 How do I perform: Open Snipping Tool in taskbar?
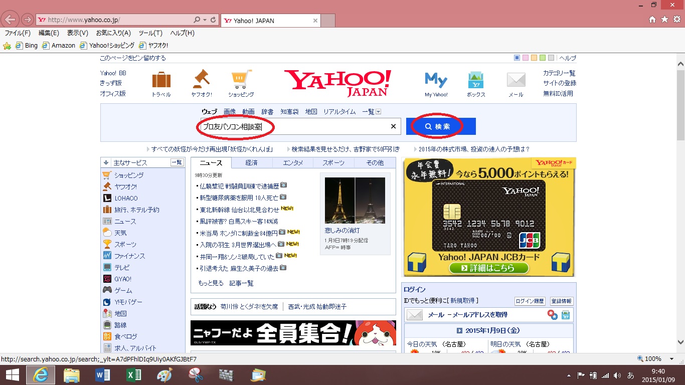coord(195,375)
